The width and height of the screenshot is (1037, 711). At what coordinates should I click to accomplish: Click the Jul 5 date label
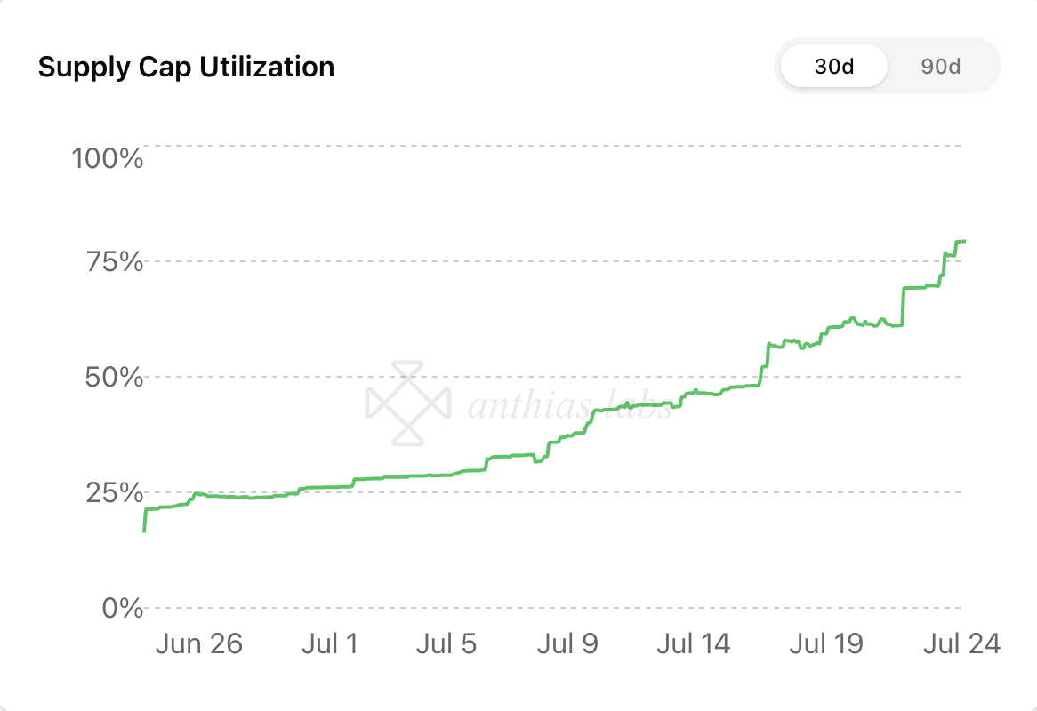pyautogui.click(x=446, y=643)
